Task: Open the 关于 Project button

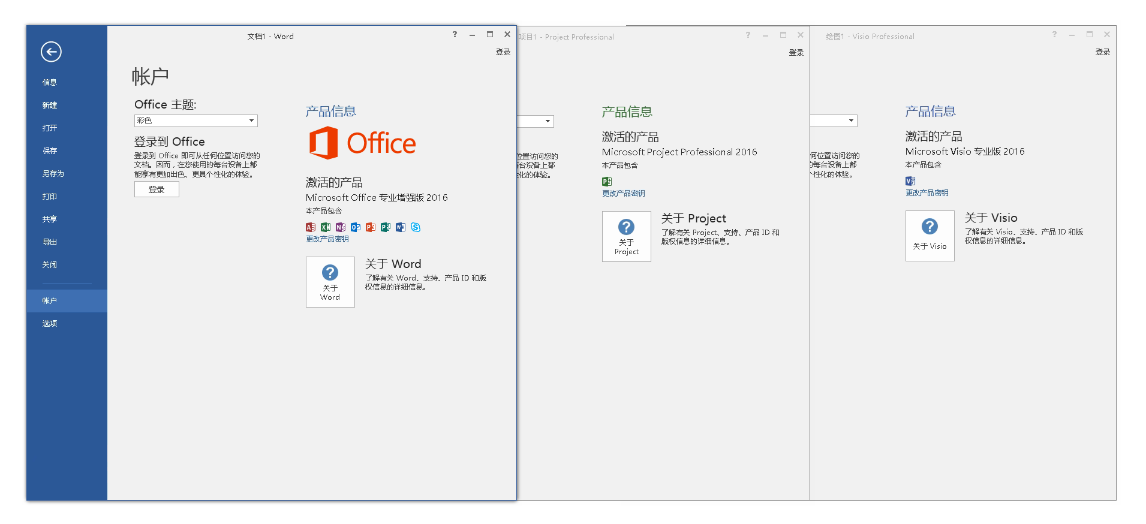Action: click(627, 236)
